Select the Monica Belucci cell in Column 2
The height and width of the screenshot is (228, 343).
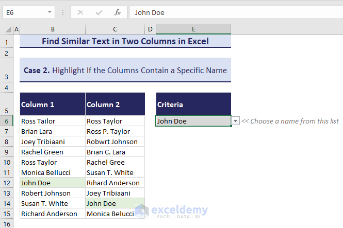115,214
